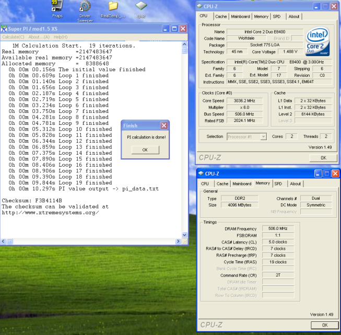Viewport: 341px width, 335px height.
Task: Select Cache tab in lower CPU-Z window
Action: 222,184
